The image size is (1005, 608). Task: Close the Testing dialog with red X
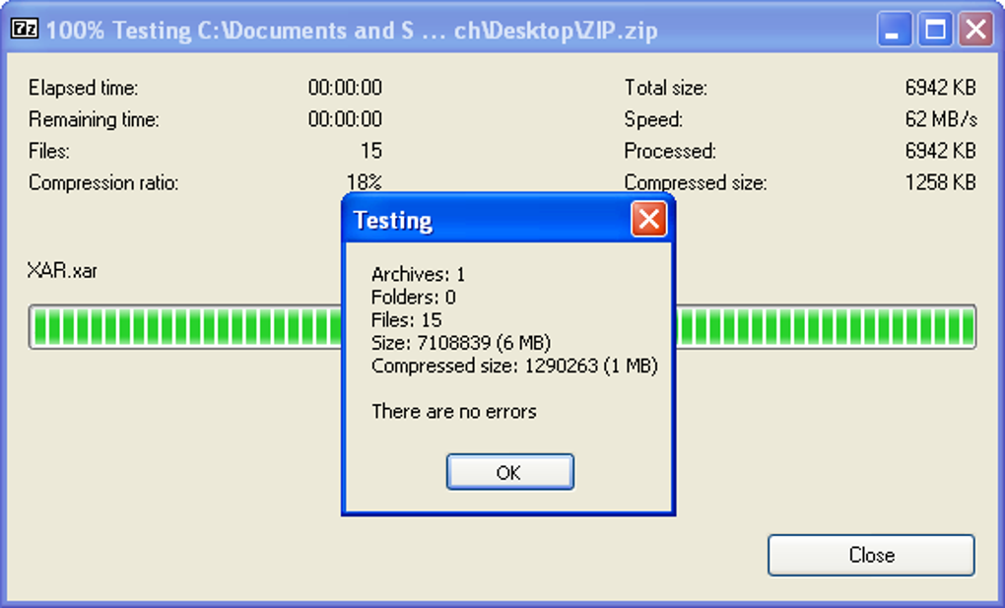[x=648, y=220]
